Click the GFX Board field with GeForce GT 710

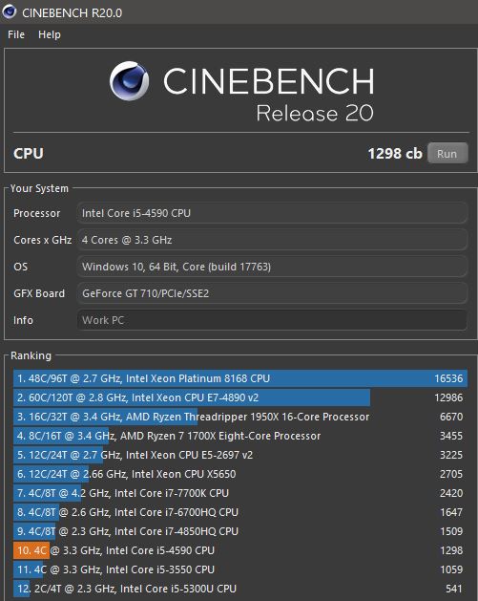272,293
